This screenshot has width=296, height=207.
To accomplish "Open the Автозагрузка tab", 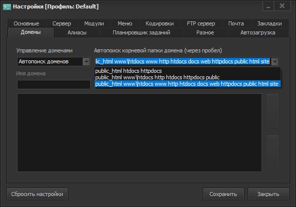I will tap(258, 32).
